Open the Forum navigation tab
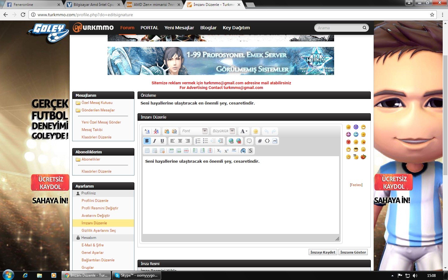 point(127,28)
